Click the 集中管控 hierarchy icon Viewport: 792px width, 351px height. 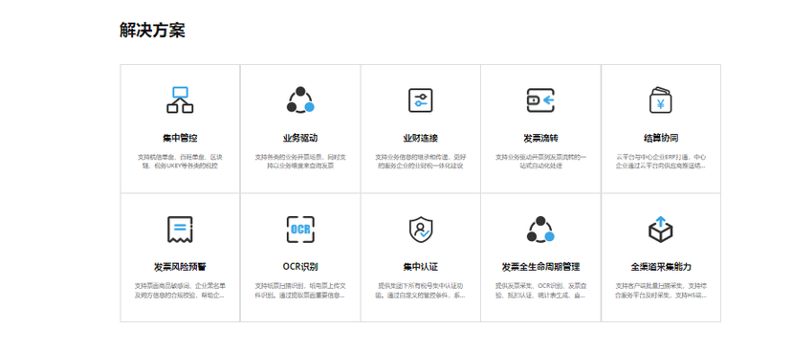point(180,100)
